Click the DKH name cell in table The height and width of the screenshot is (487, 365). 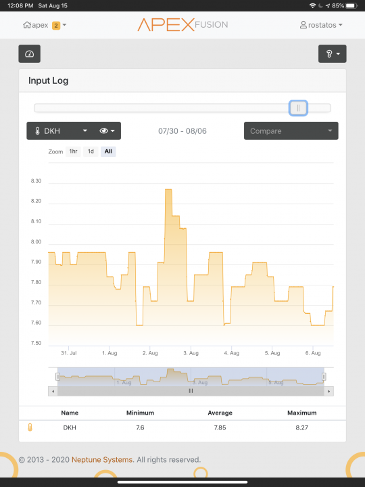70,427
